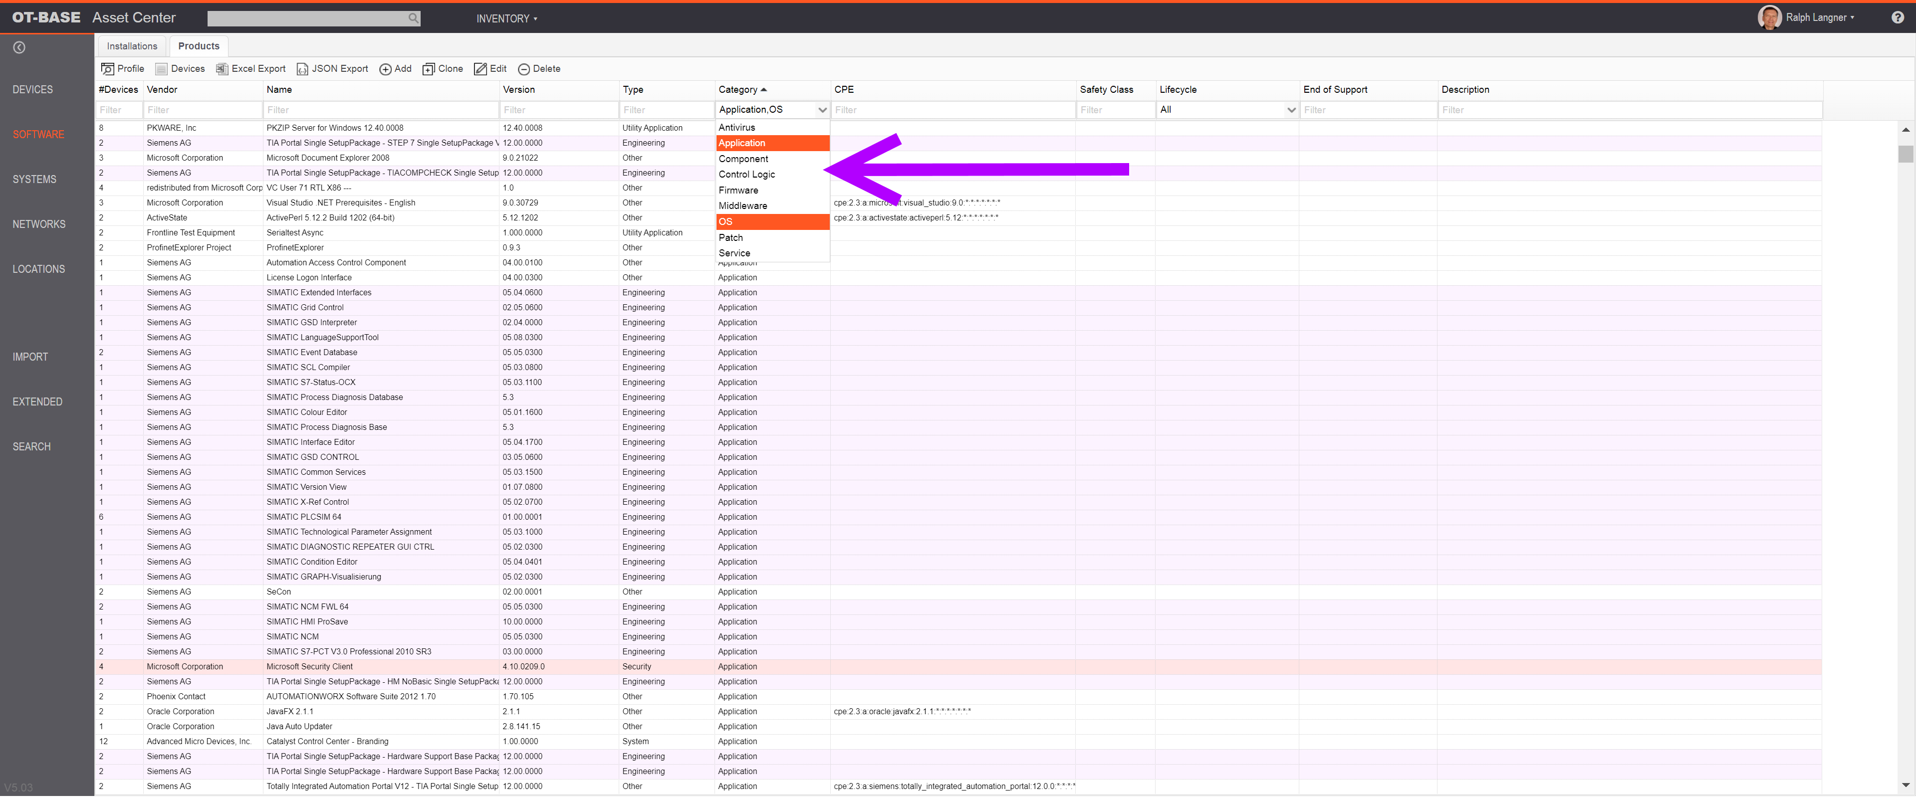Add a new product
This screenshot has height=798, width=1916.
(395, 68)
